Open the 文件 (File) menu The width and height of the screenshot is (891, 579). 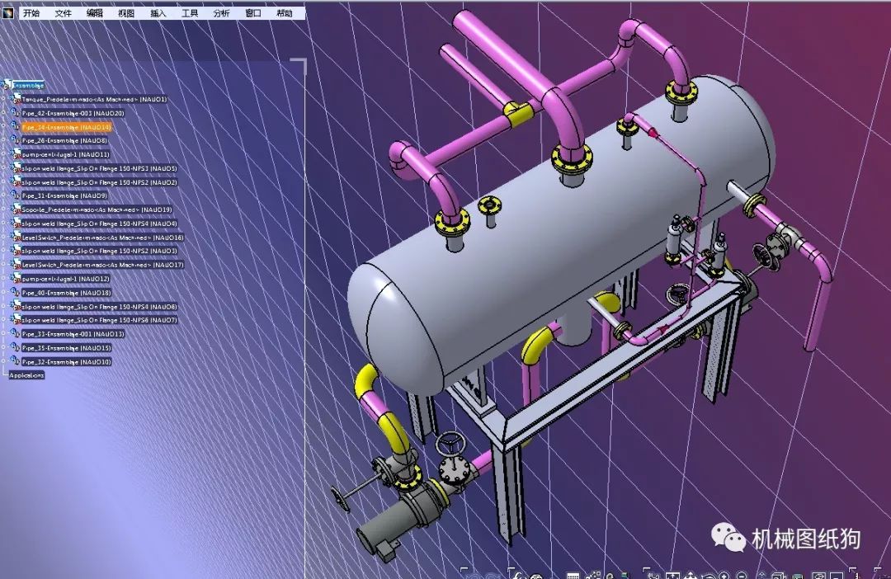coord(63,12)
